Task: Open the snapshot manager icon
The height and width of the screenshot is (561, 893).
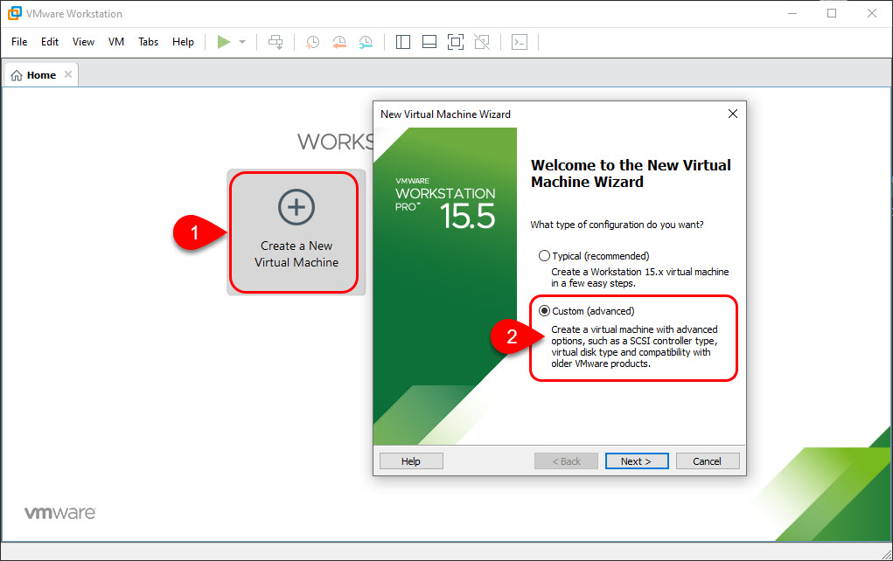Action: tap(366, 42)
